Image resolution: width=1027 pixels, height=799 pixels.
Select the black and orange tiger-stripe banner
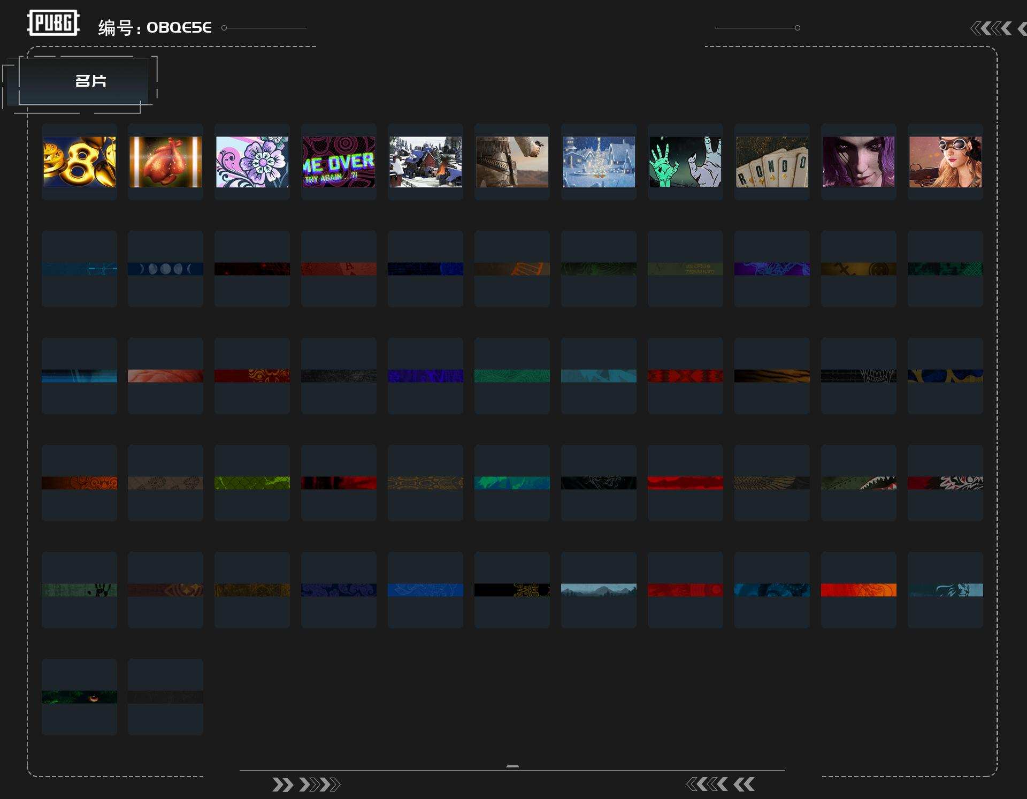click(x=772, y=376)
